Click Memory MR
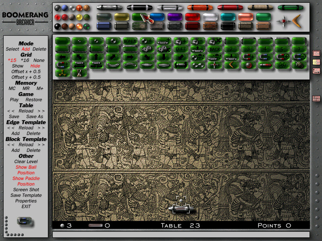The height and width of the screenshot is (241, 322). [x=26, y=88]
